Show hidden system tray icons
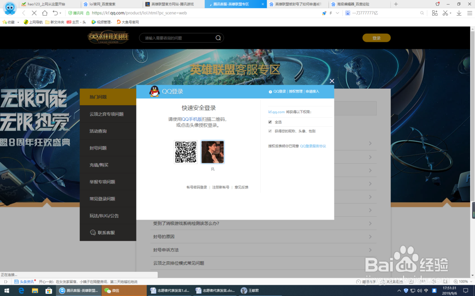 click(x=399, y=291)
